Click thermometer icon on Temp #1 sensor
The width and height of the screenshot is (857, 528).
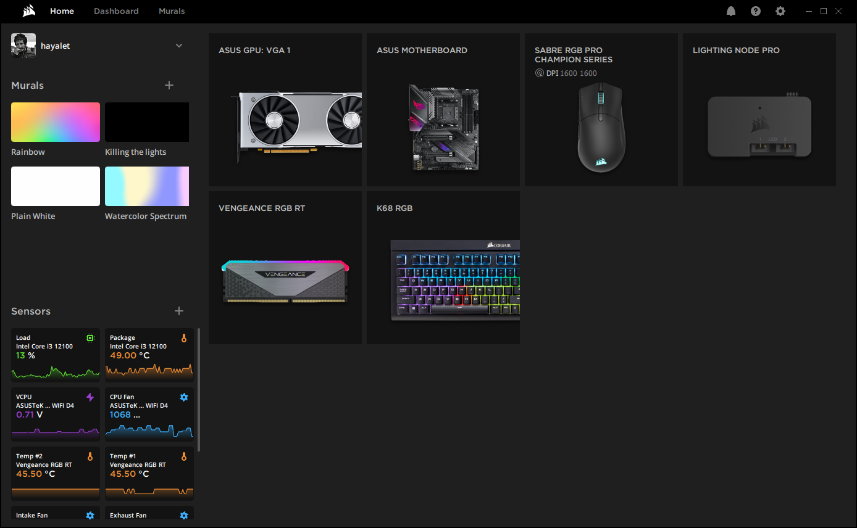[x=183, y=456]
